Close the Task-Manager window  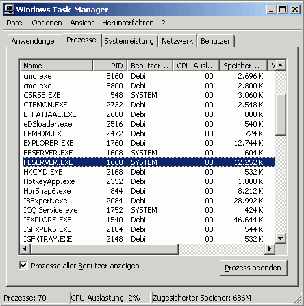coord(295,10)
